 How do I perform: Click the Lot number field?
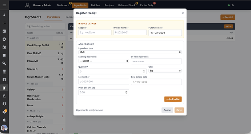point(104,82)
